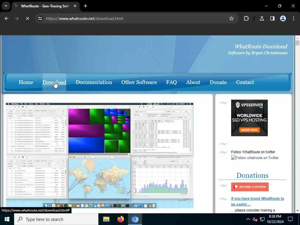Open File Explorer from taskbar
The height and width of the screenshot is (225, 300).
(x=106, y=219)
